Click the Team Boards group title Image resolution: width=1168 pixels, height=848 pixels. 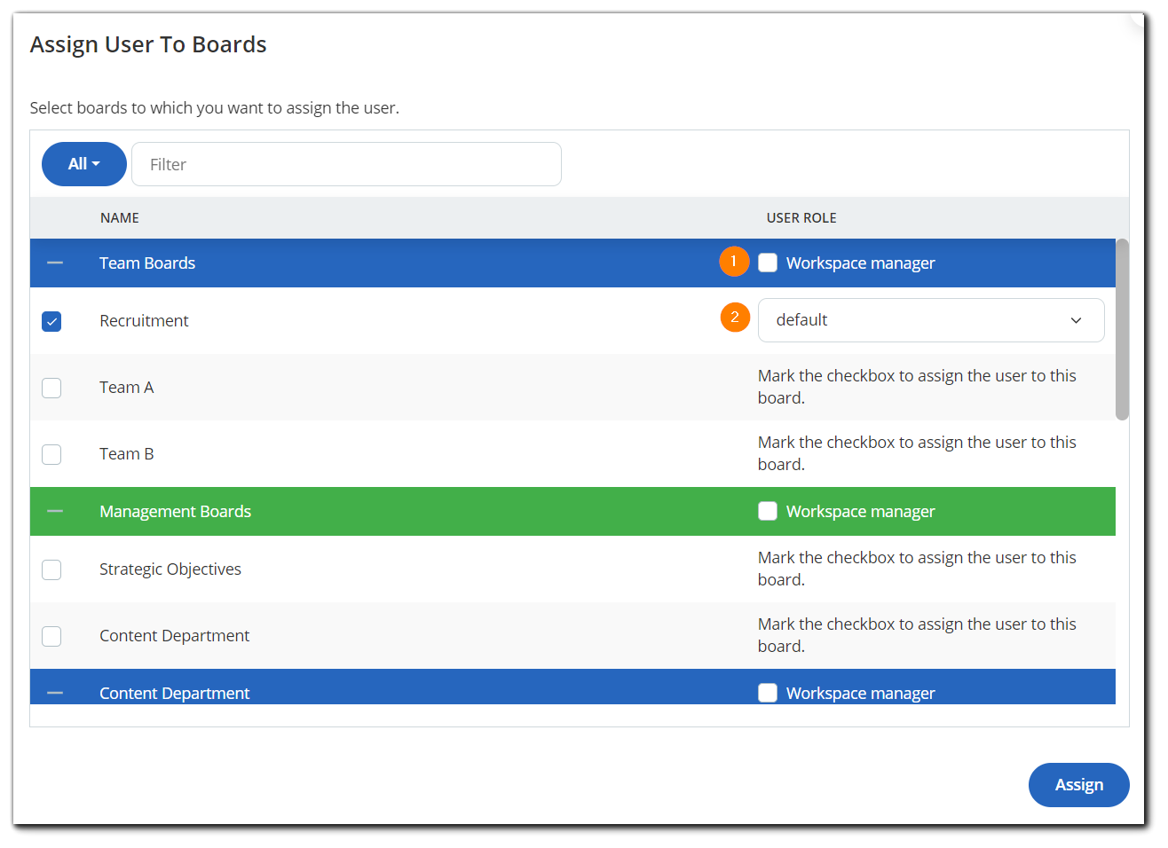click(147, 263)
